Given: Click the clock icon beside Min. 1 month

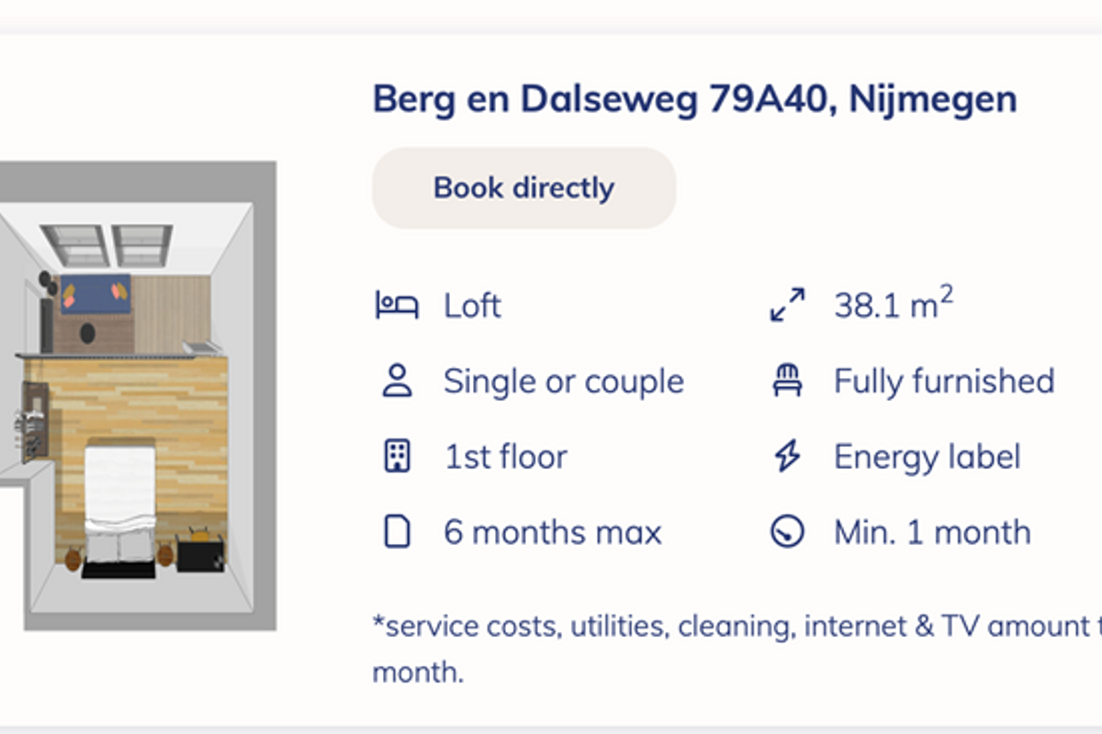Looking at the screenshot, I should pyautogui.click(x=787, y=532).
